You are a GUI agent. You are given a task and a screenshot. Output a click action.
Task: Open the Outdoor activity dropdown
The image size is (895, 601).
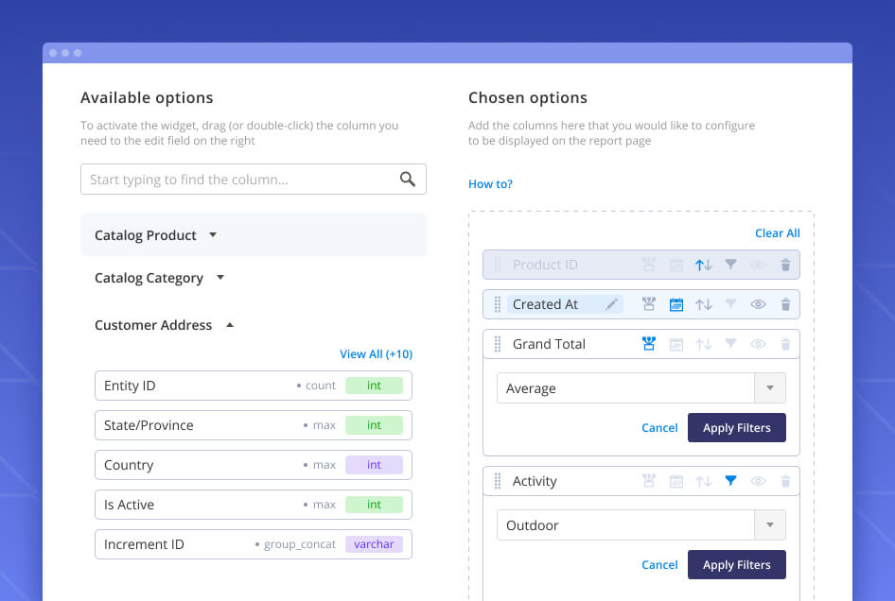pos(769,525)
